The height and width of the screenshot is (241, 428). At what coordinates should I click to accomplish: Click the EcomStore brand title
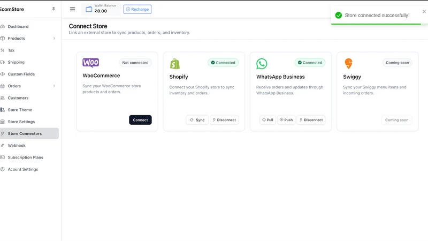pyautogui.click(x=12, y=9)
